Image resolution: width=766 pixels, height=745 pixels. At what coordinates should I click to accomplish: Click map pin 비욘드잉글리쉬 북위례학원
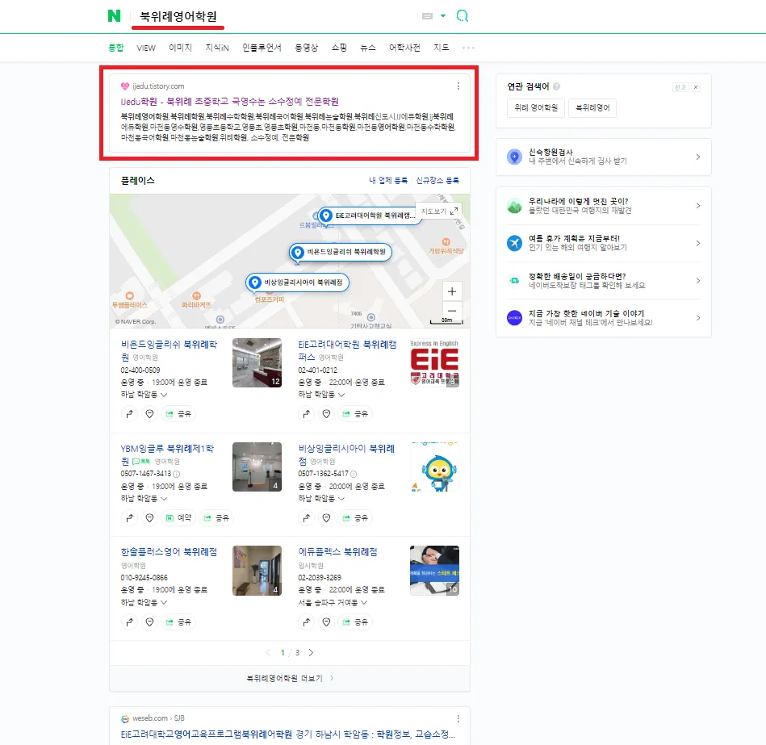(341, 252)
